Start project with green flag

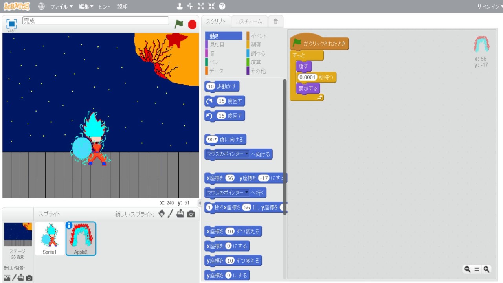(x=179, y=24)
